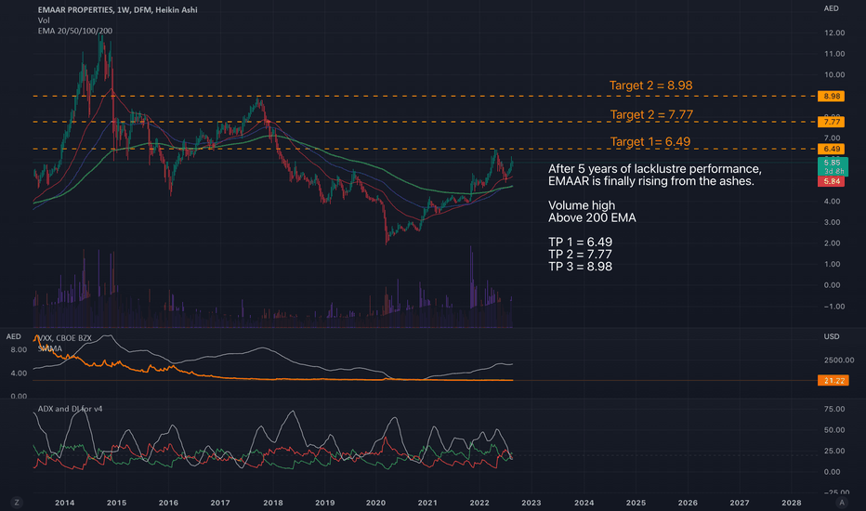Click the 11.00 price axis label
Viewport: 866px width, 511px height.
pos(834,54)
